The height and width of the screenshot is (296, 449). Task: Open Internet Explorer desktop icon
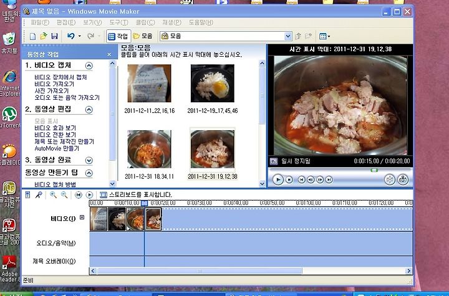(x=9, y=84)
